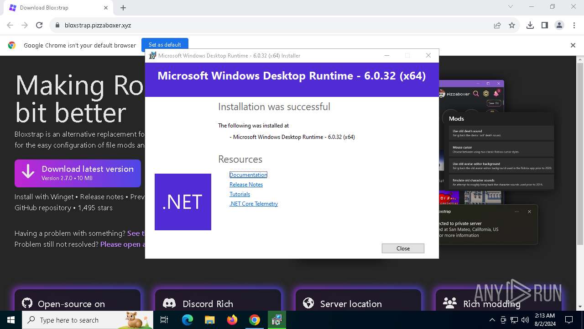584x329 pixels.
Task: Bookmark this page with star icon
Action: point(512,25)
